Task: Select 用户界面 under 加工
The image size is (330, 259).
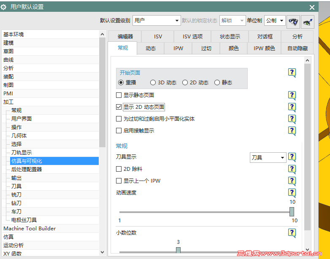Action: point(54,119)
